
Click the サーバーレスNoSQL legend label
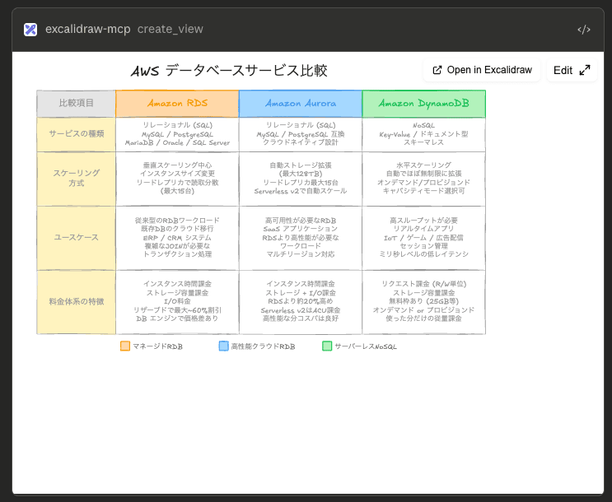(x=366, y=346)
